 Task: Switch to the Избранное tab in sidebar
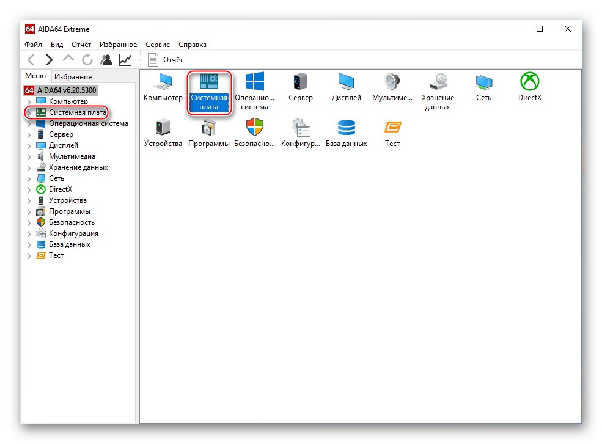click(73, 77)
